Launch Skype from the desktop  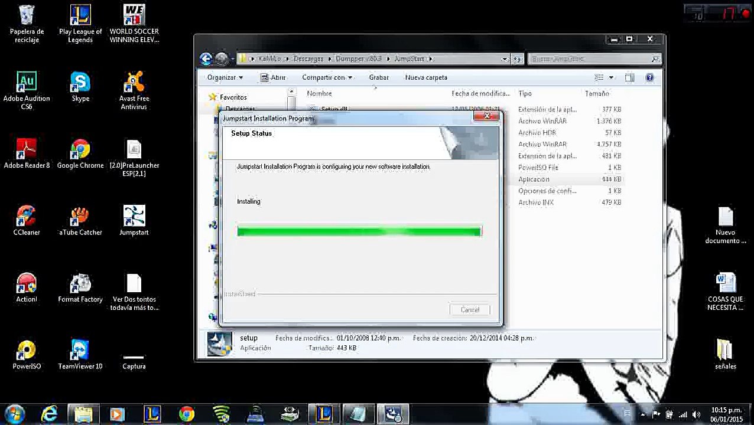pos(80,87)
